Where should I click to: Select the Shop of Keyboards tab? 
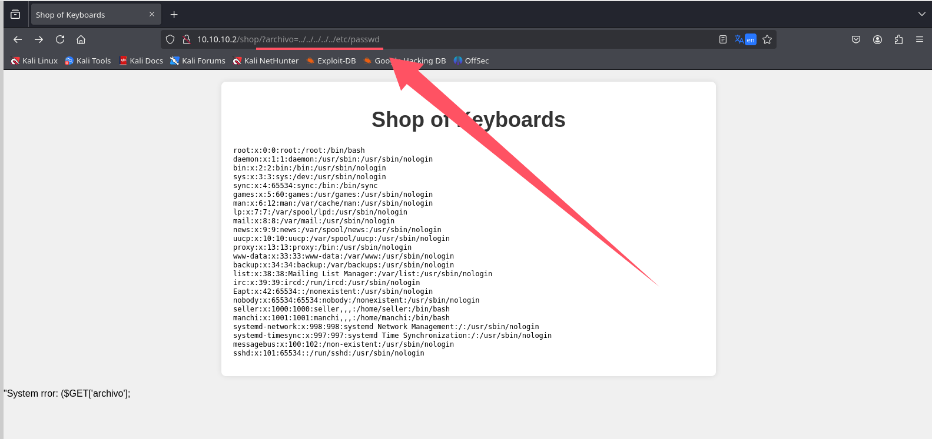[87, 15]
